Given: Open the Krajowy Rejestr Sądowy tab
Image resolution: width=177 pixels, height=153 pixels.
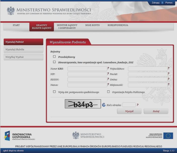Looking at the screenshot, I should point(42,27).
